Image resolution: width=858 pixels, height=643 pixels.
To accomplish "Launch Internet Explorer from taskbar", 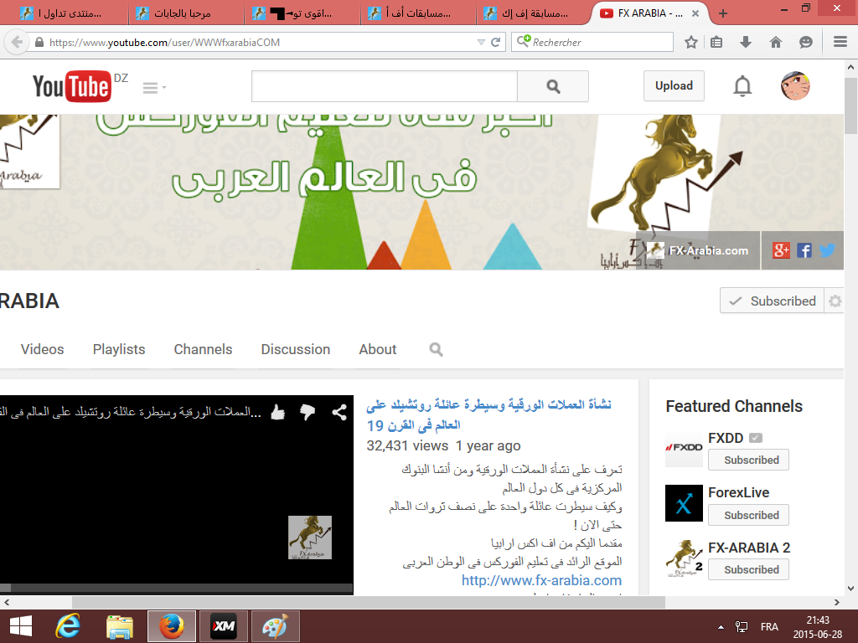I will [x=68, y=626].
